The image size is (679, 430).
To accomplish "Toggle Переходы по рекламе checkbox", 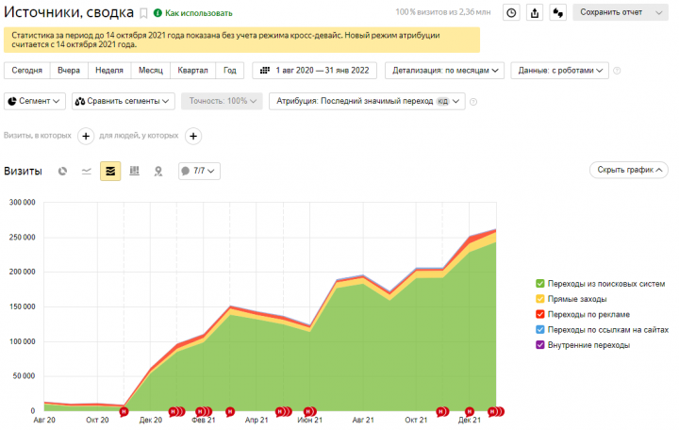I will click(x=540, y=314).
